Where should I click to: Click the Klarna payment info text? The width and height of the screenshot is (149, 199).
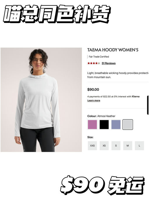click(x=113, y=96)
